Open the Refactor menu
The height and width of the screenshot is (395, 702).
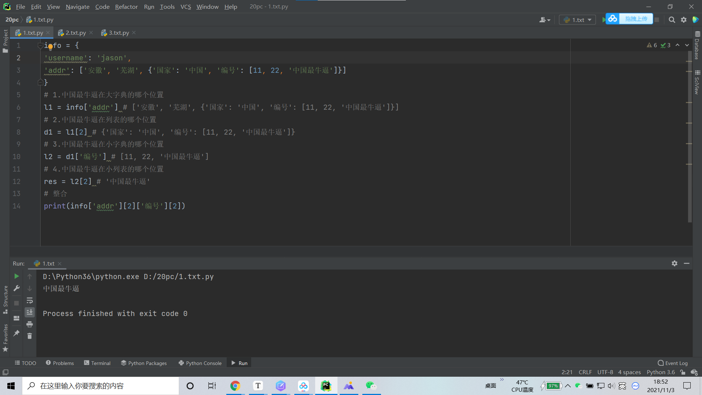point(126,7)
